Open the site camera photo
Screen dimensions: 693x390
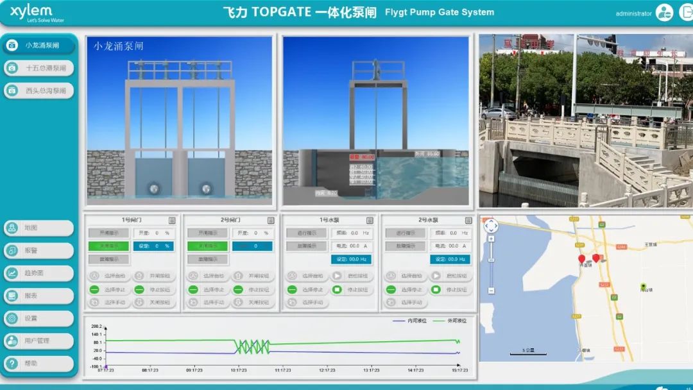(x=586, y=121)
